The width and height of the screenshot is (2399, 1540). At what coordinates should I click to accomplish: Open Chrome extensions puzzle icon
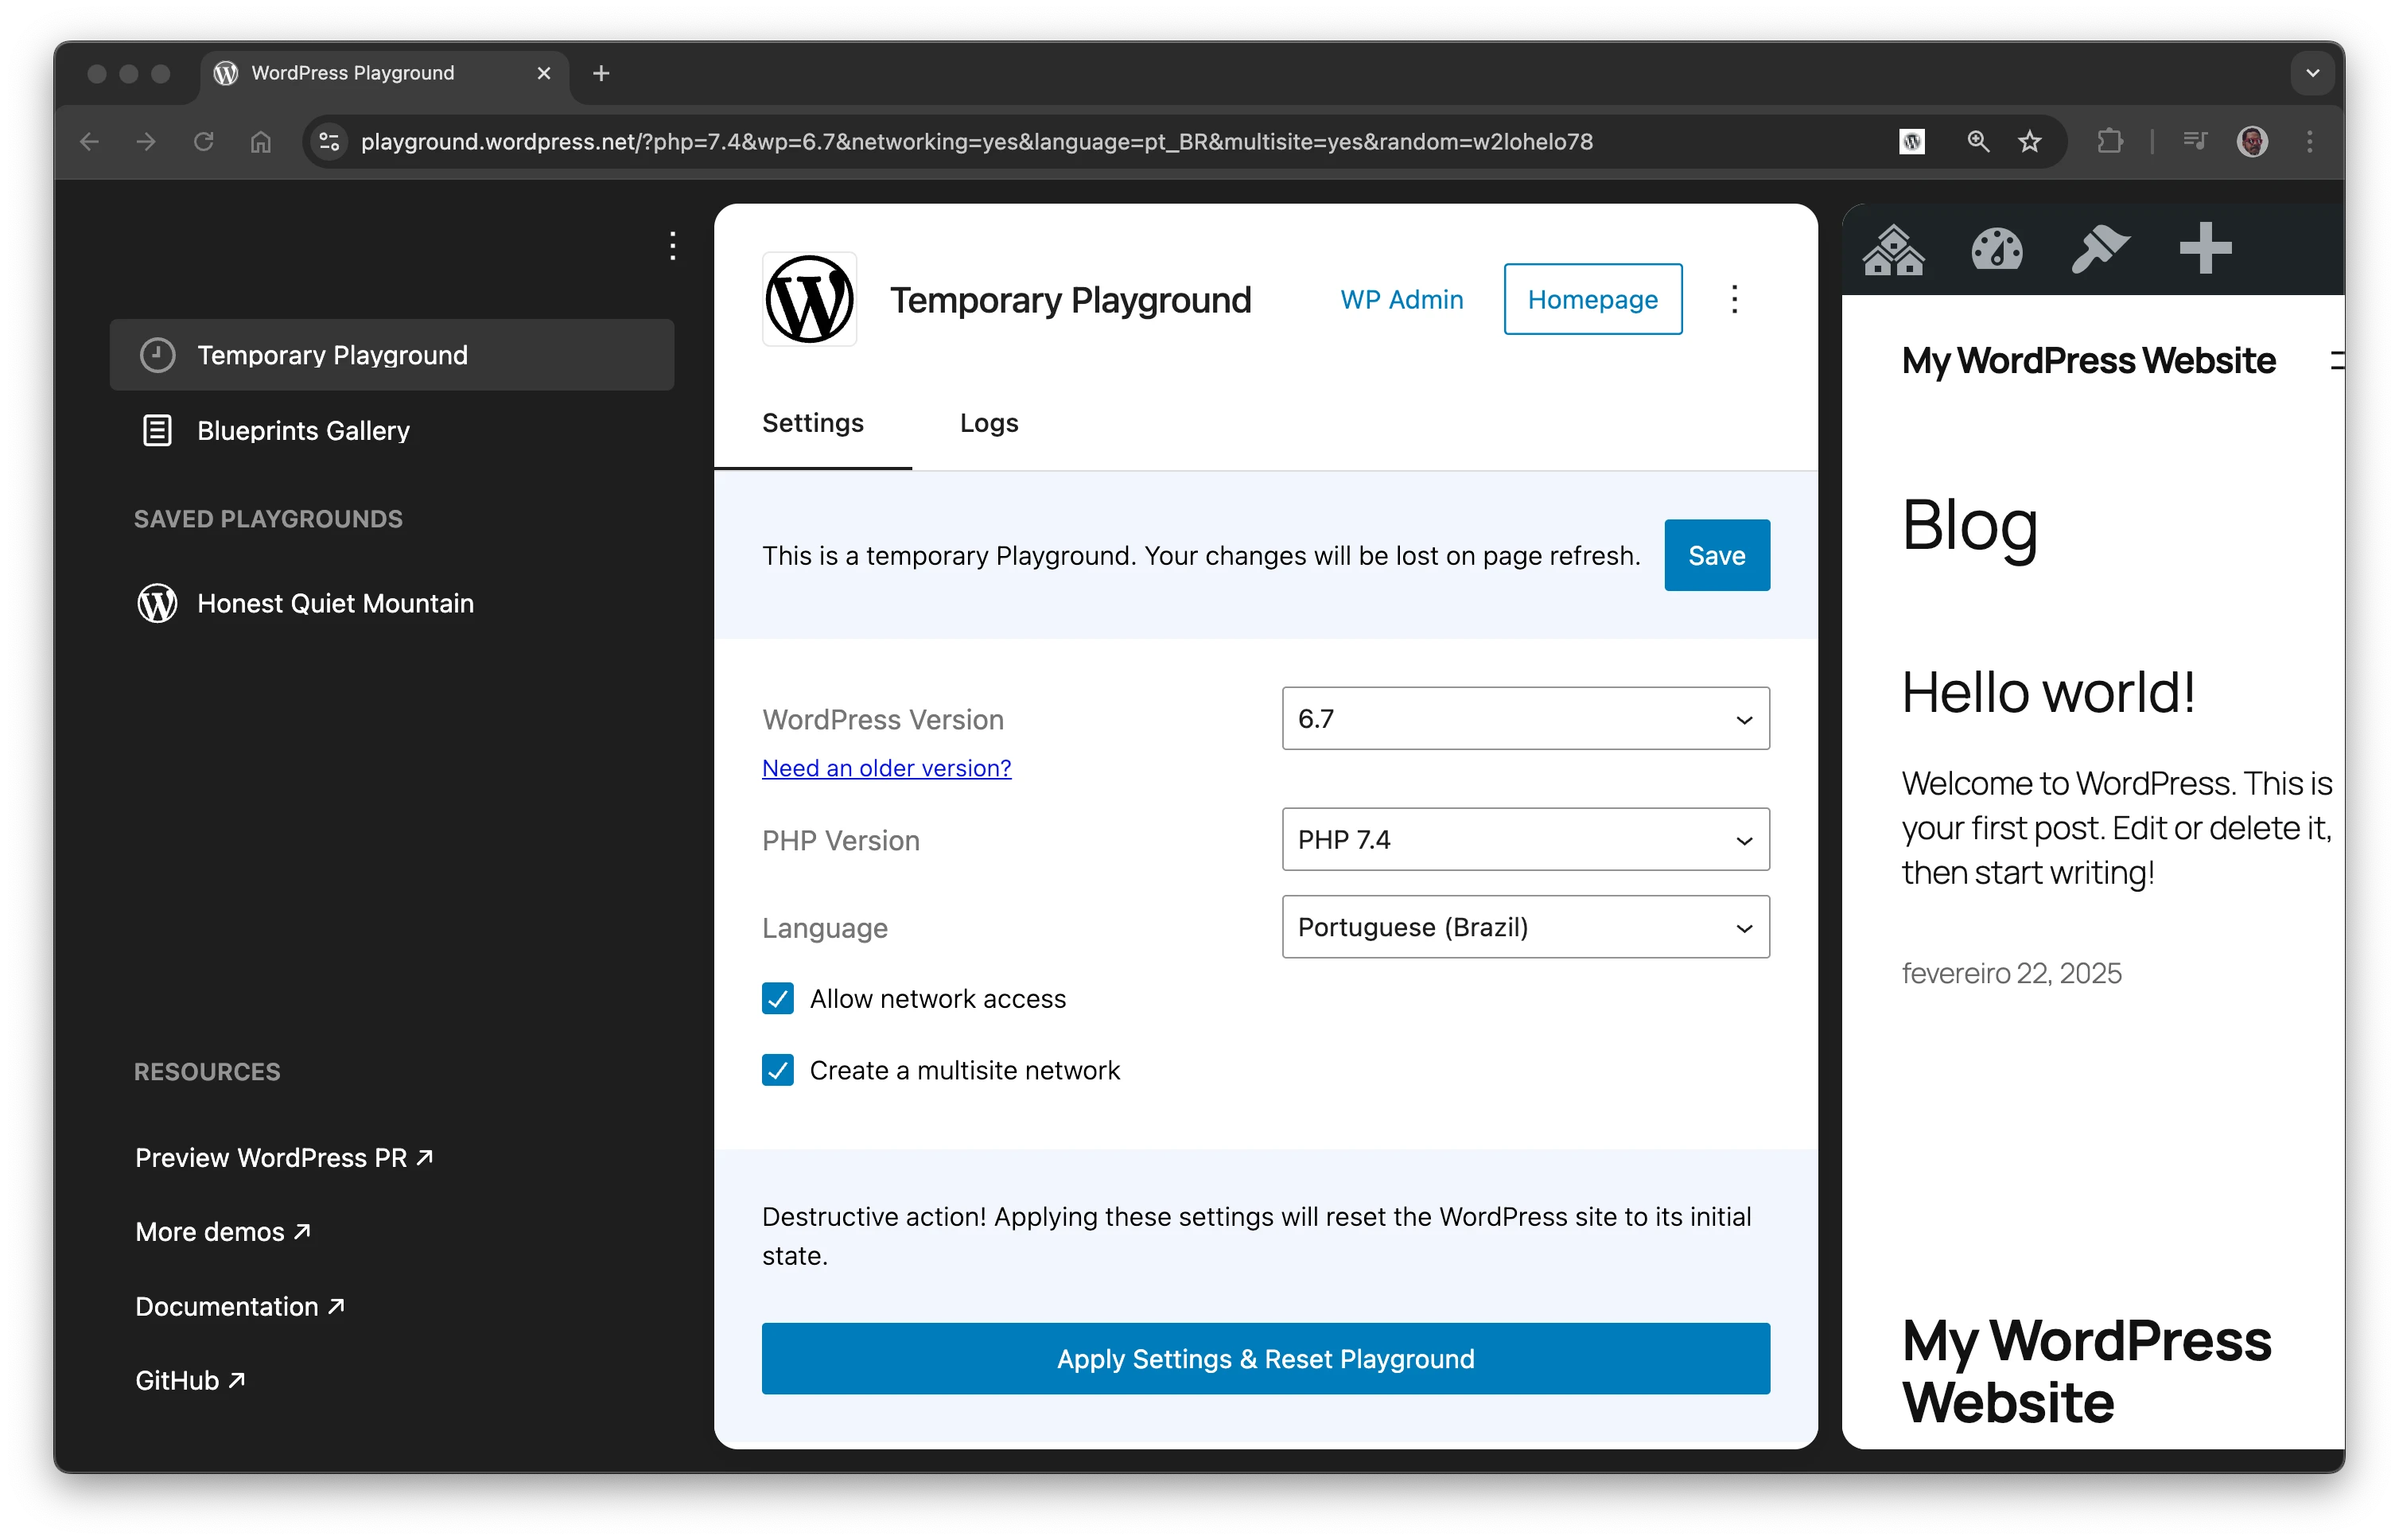(x=2109, y=142)
